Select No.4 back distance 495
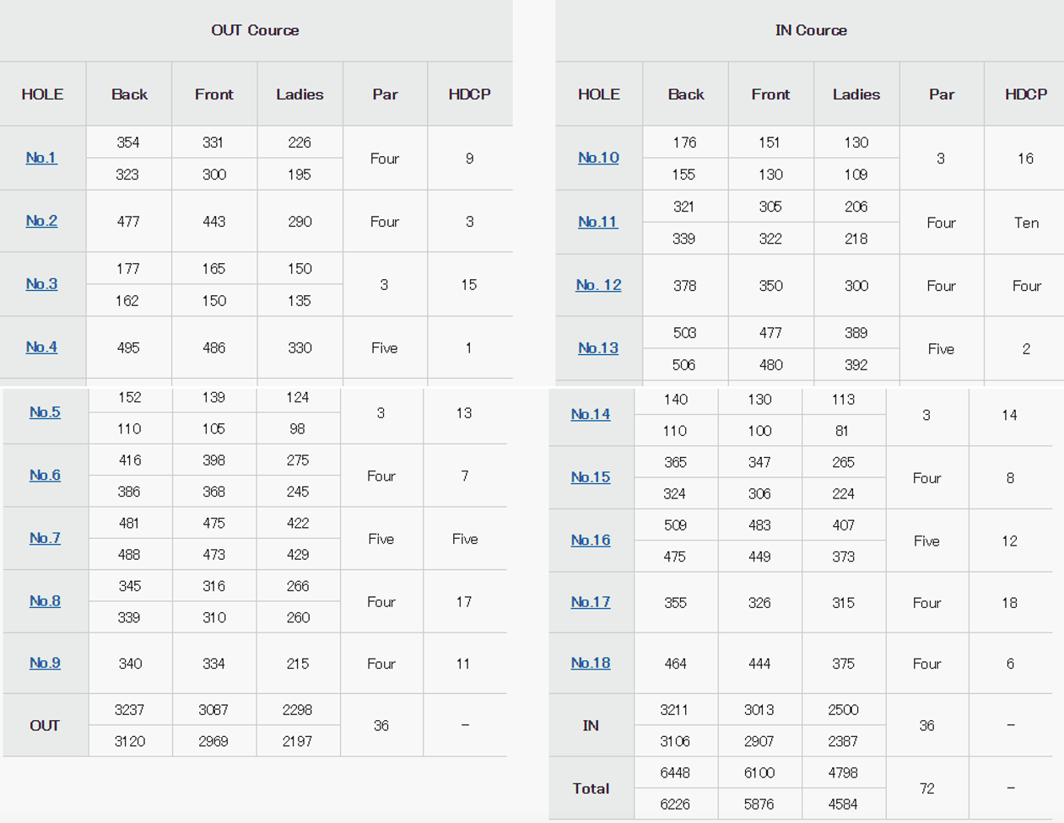The image size is (1064, 823). coord(128,347)
